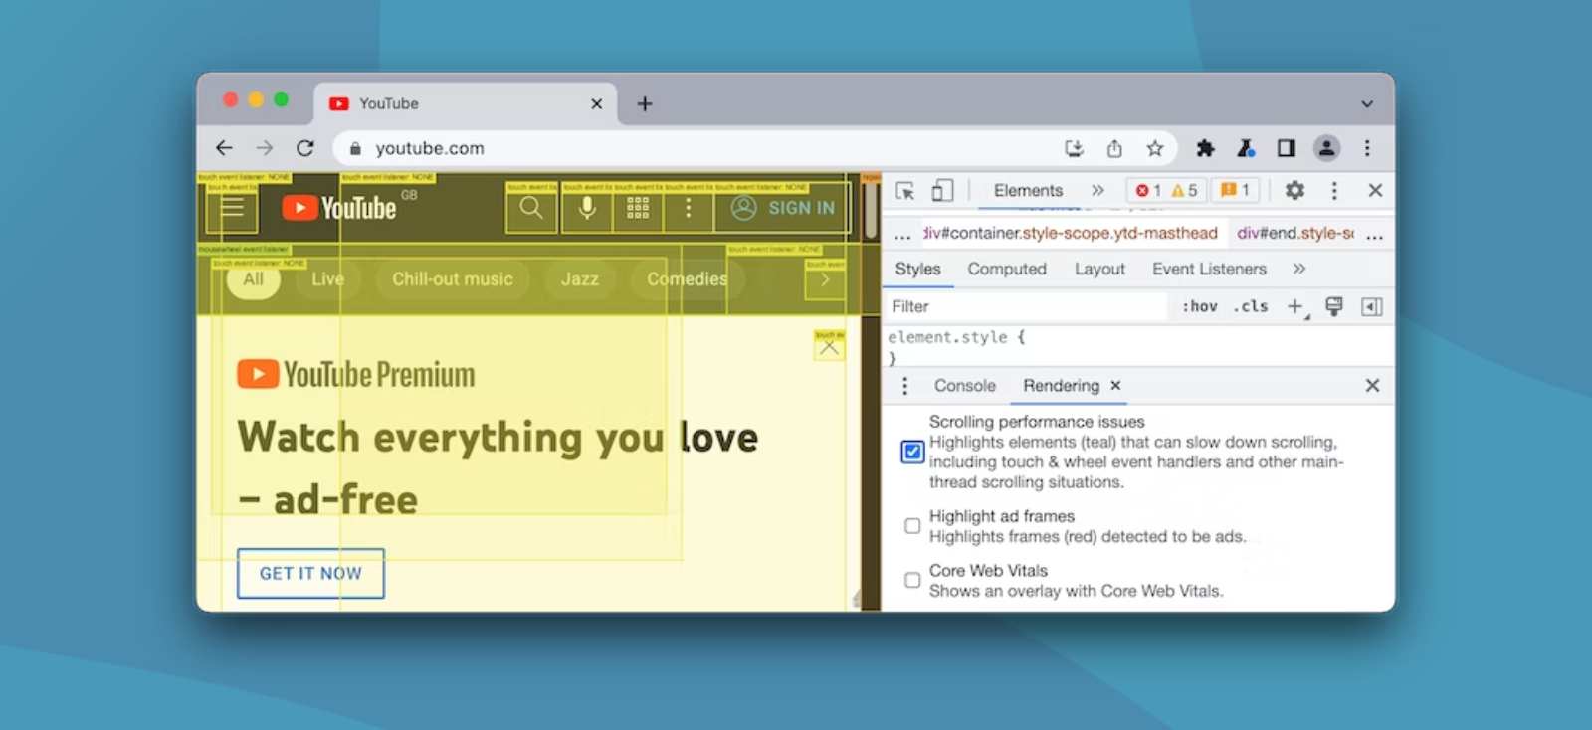Select the YouTube browser tab
The width and height of the screenshot is (1592, 730).
[x=466, y=103]
